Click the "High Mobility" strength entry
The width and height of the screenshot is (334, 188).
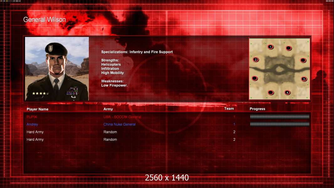112,73
